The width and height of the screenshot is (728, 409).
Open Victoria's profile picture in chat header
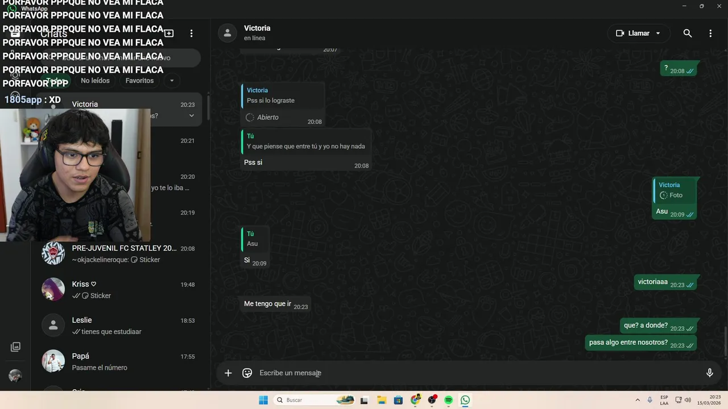point(227,33)
